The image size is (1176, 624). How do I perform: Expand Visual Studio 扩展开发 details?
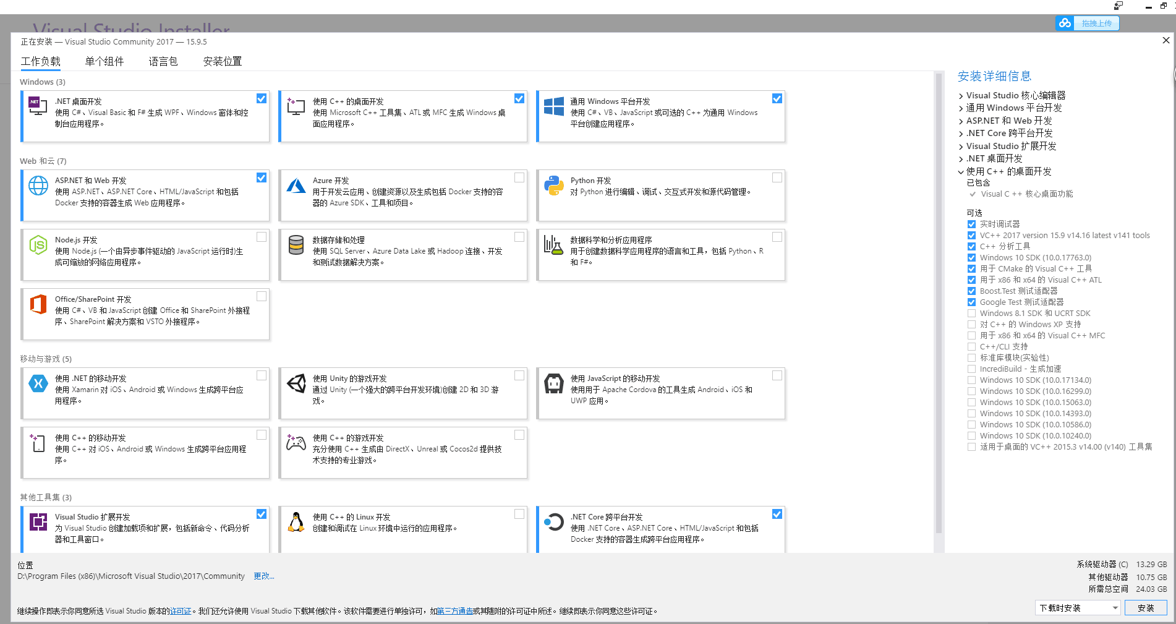tap(961, 147)
